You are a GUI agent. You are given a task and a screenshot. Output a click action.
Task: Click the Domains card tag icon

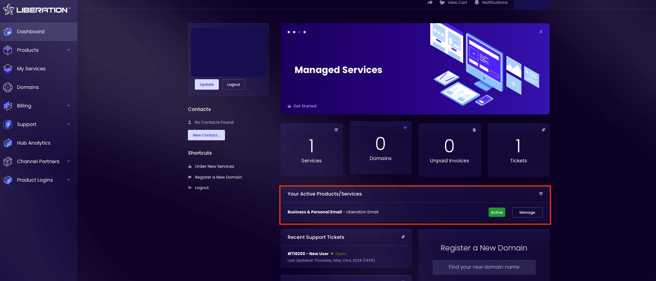pyautogui.click(x=405, y=128)
